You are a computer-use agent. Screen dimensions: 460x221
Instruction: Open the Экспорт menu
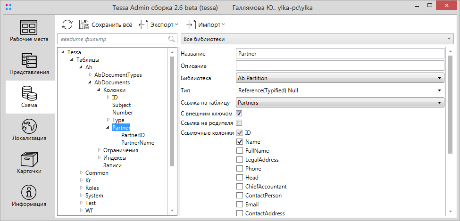coord(158,25)
